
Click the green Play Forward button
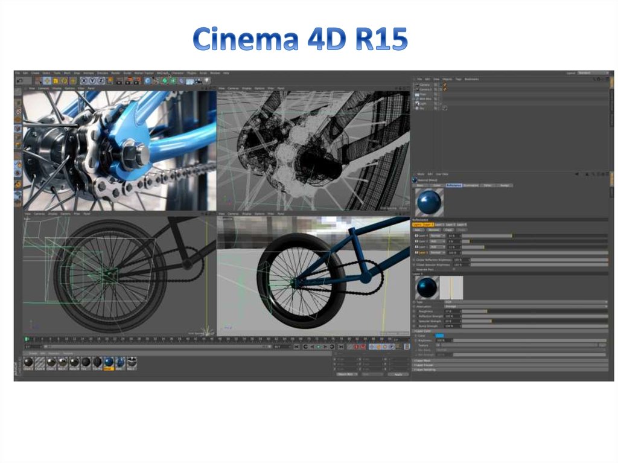(x=319, y=346)
